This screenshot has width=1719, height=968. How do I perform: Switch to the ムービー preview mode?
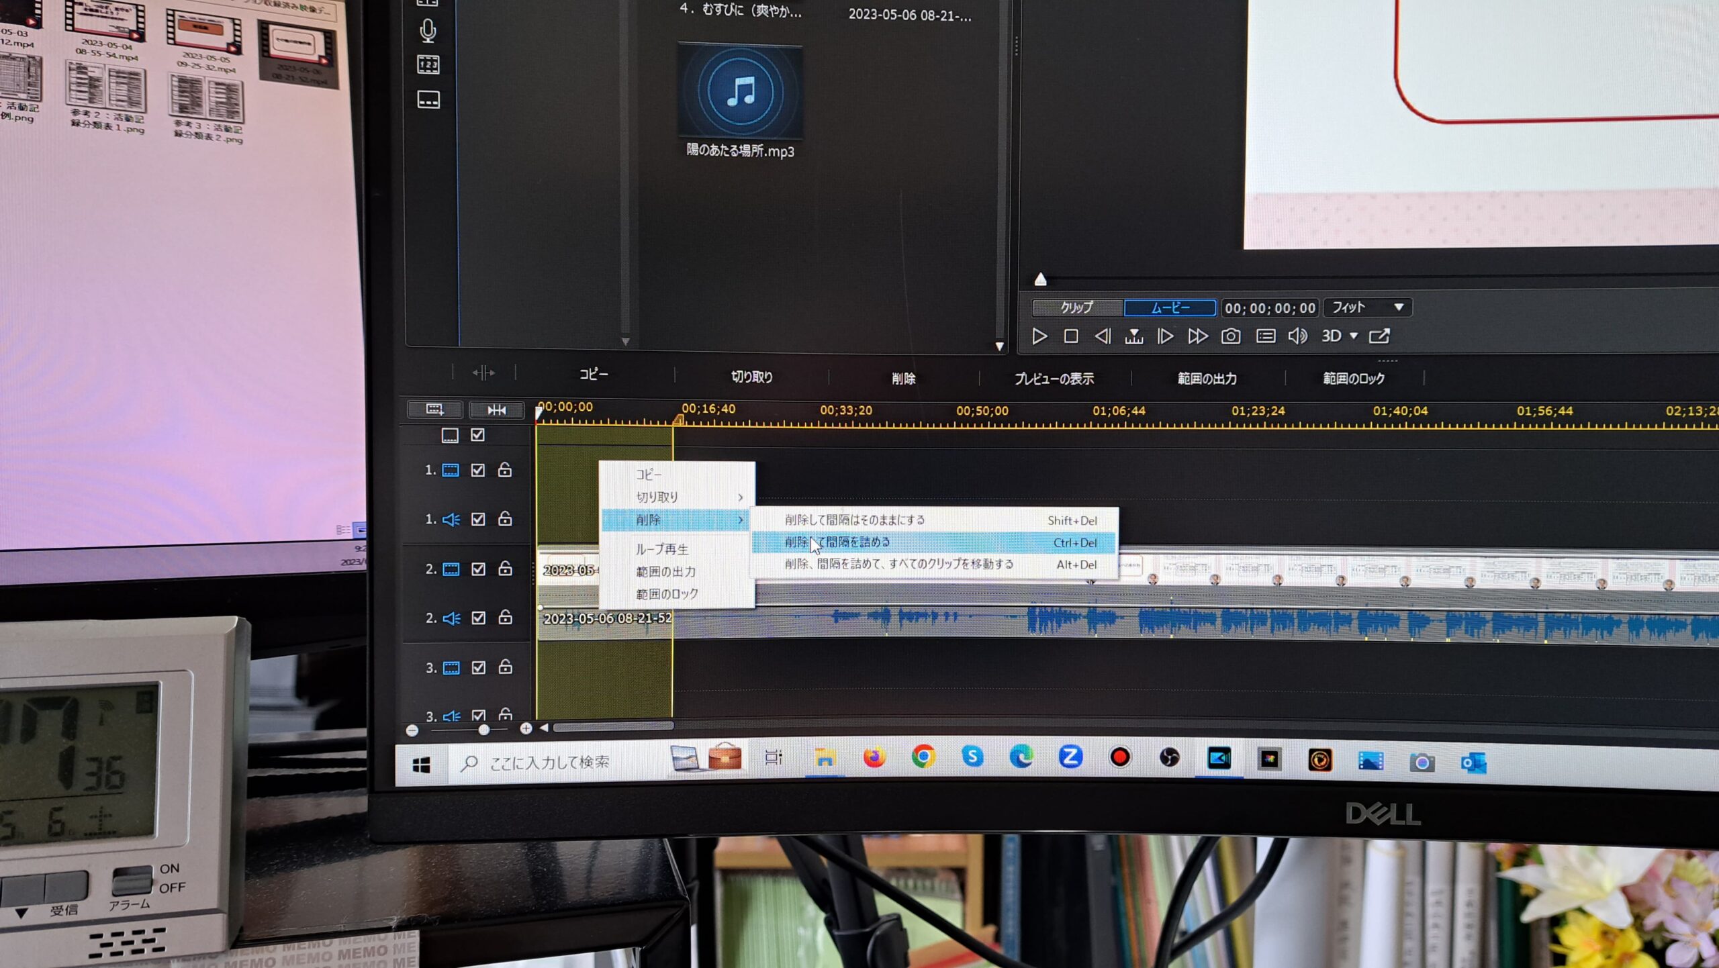[x=1170, y=307]
